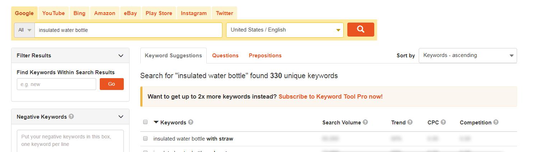535x152 pixels.
Task: Toggle the select-all keywords checkbox
Action: click(x=145, y=122)
